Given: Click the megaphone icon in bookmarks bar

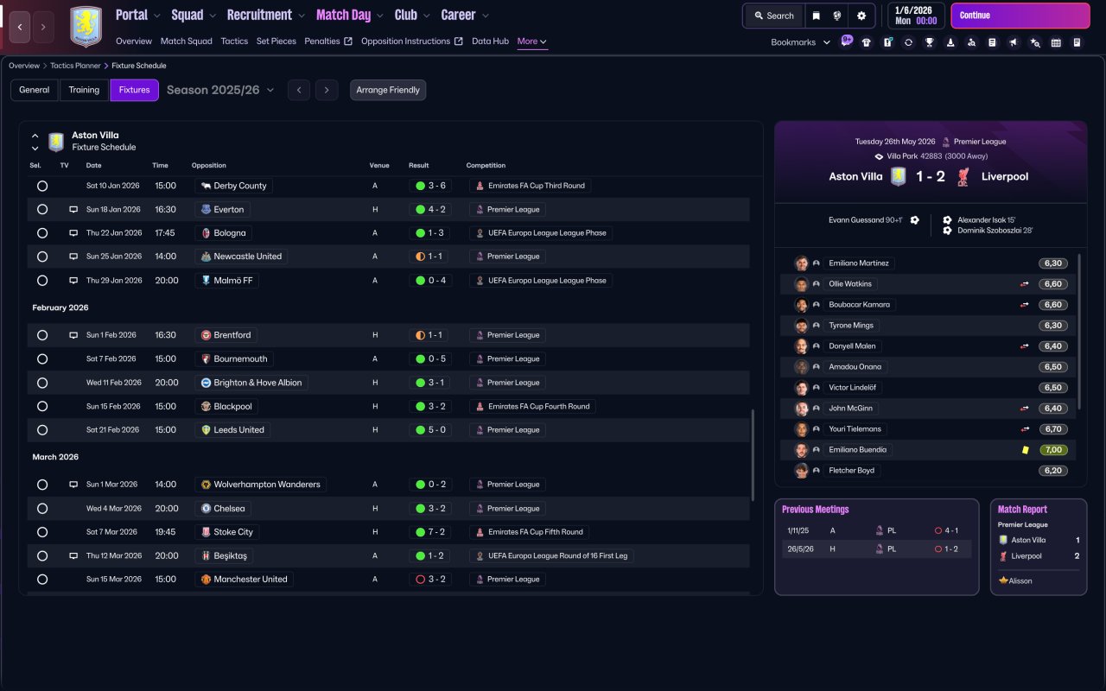Looking at the screenshot, I should click(1014, 42).
